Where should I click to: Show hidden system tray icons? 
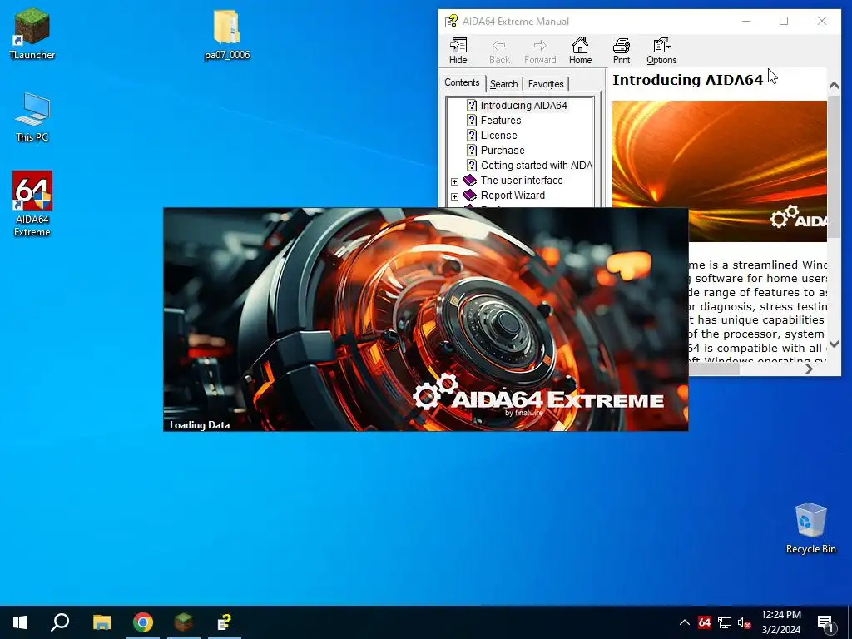[x=685, y=622]
